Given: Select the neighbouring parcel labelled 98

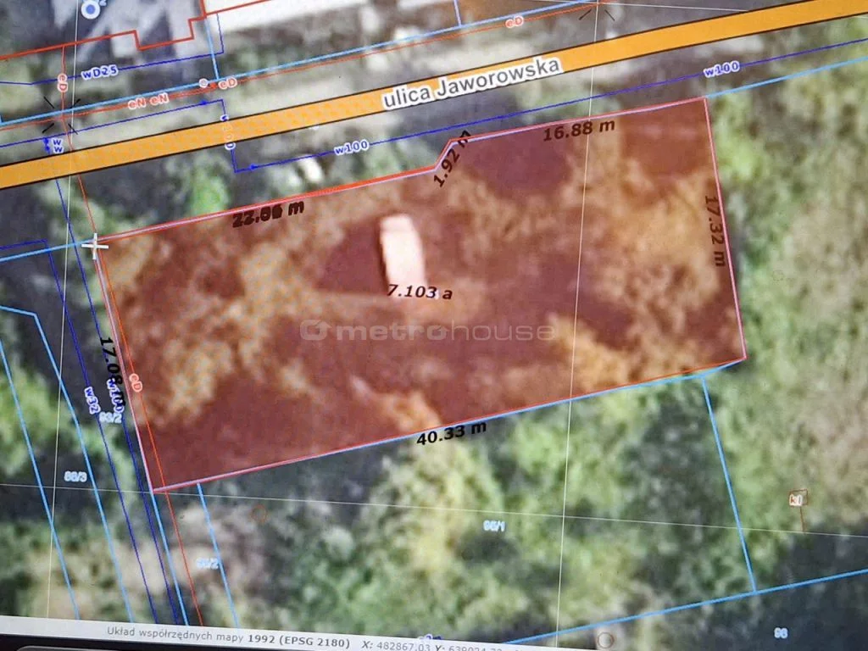Looking at the screenshot, I should click(x=781, y=631).
